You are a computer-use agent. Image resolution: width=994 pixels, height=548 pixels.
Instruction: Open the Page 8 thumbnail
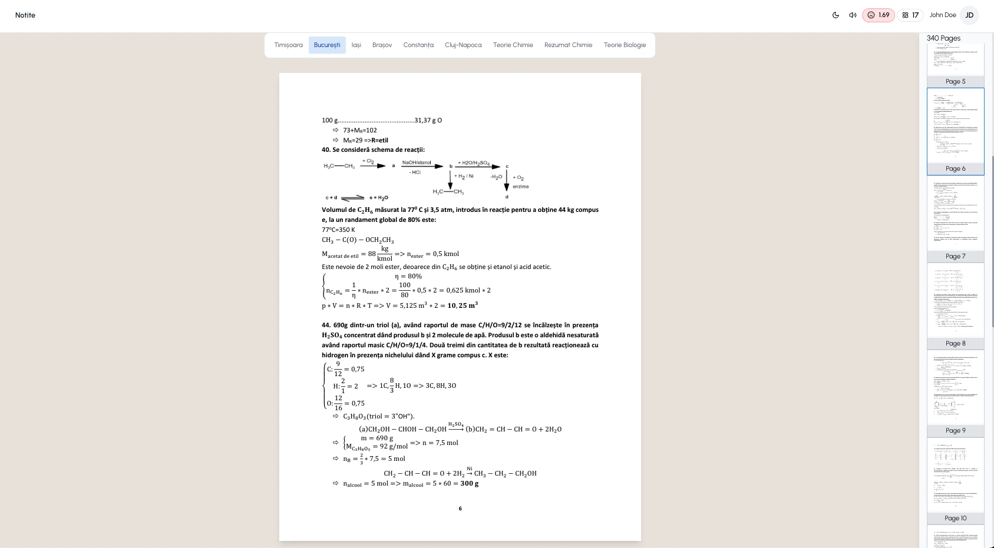coord(956,306)
